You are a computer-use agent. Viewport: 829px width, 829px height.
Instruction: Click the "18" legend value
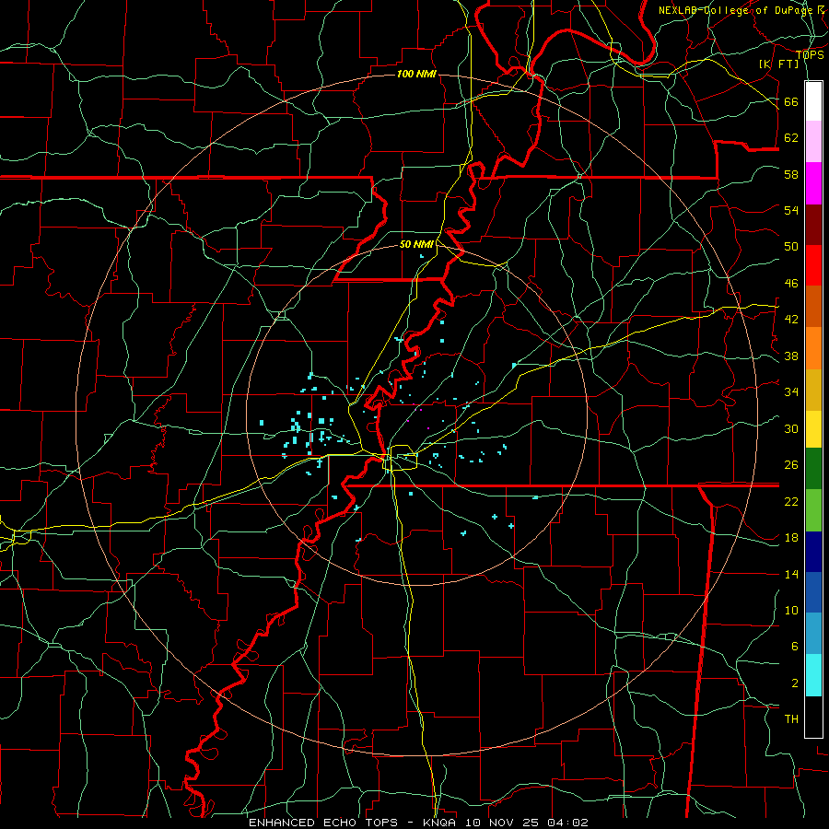(791, 538)
